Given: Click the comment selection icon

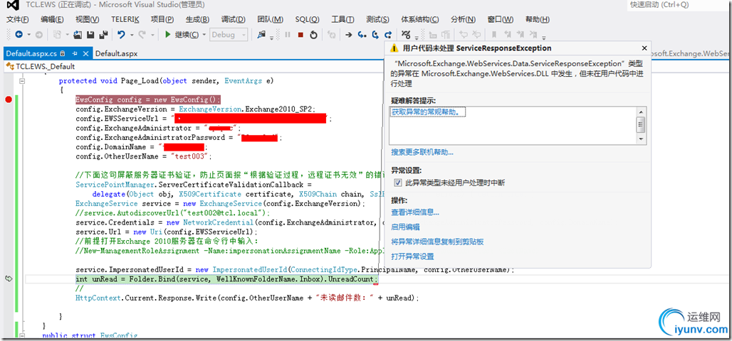Looking at the screenshot, I should coord(464,35).
